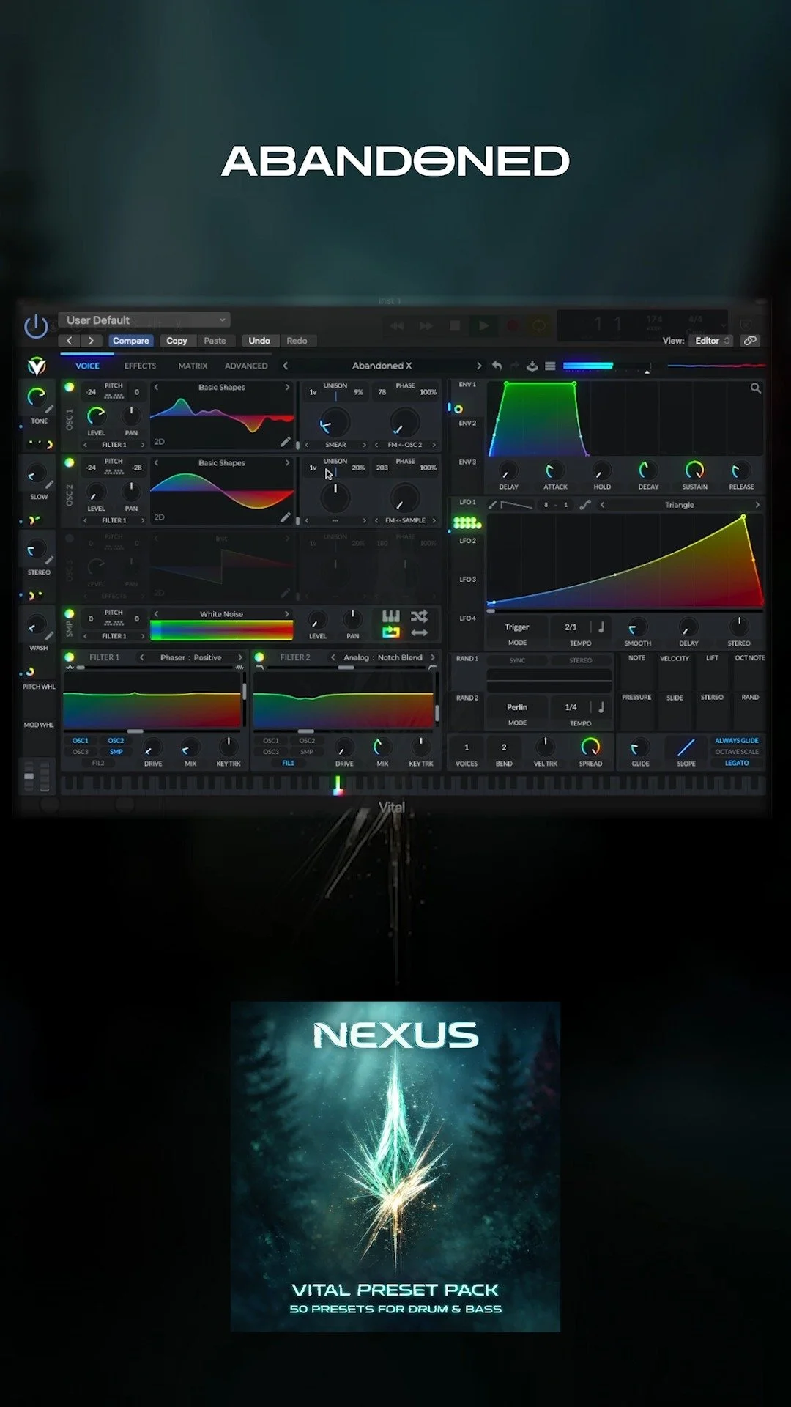Click the OSC 1 LEVEL knob

click(96, 416)
